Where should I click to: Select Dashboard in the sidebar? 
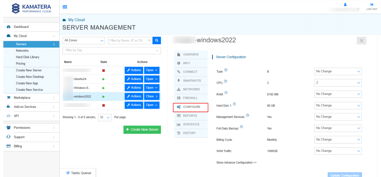click(21, 27)
